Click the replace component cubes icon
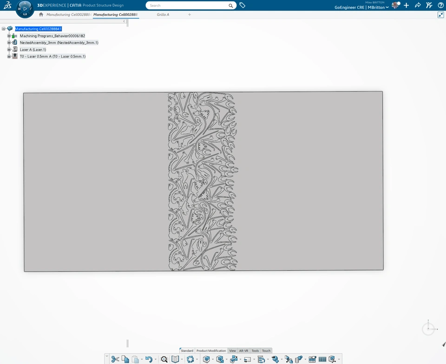The width and height of the screenshot is (446, 364). (234, 359)
